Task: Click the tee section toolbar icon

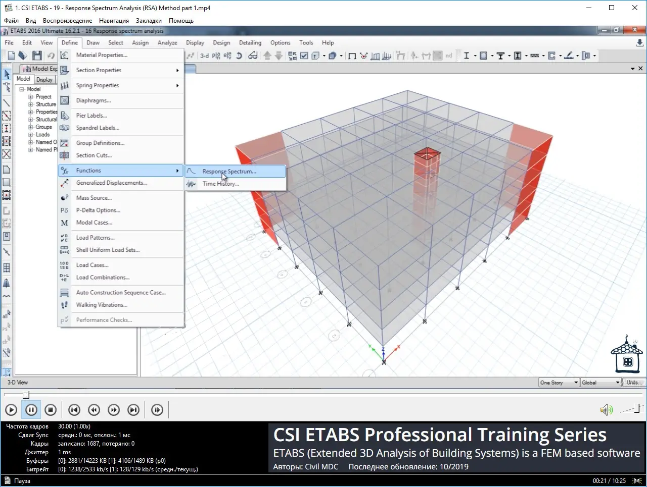Action: (x=500, y=56)
